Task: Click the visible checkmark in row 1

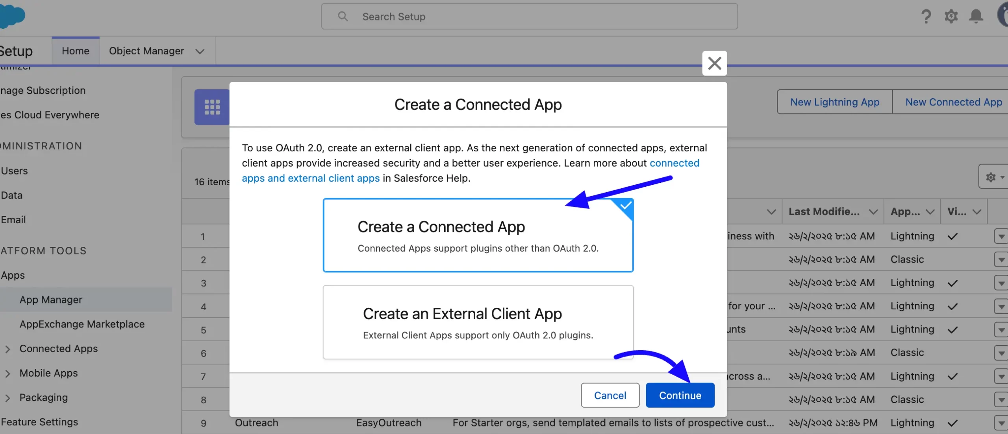Action: (952, 236)
